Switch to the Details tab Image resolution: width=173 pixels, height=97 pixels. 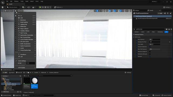(x=150, y=11)
